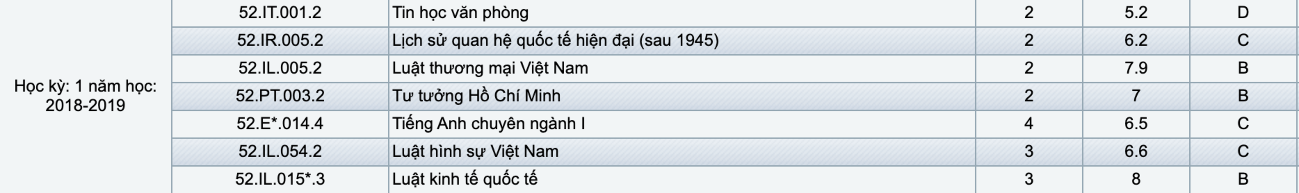Viewport: 1299px width, 193px height.
Task: Select Luật kinh tế quốc tế course
Action: point(465,179)
